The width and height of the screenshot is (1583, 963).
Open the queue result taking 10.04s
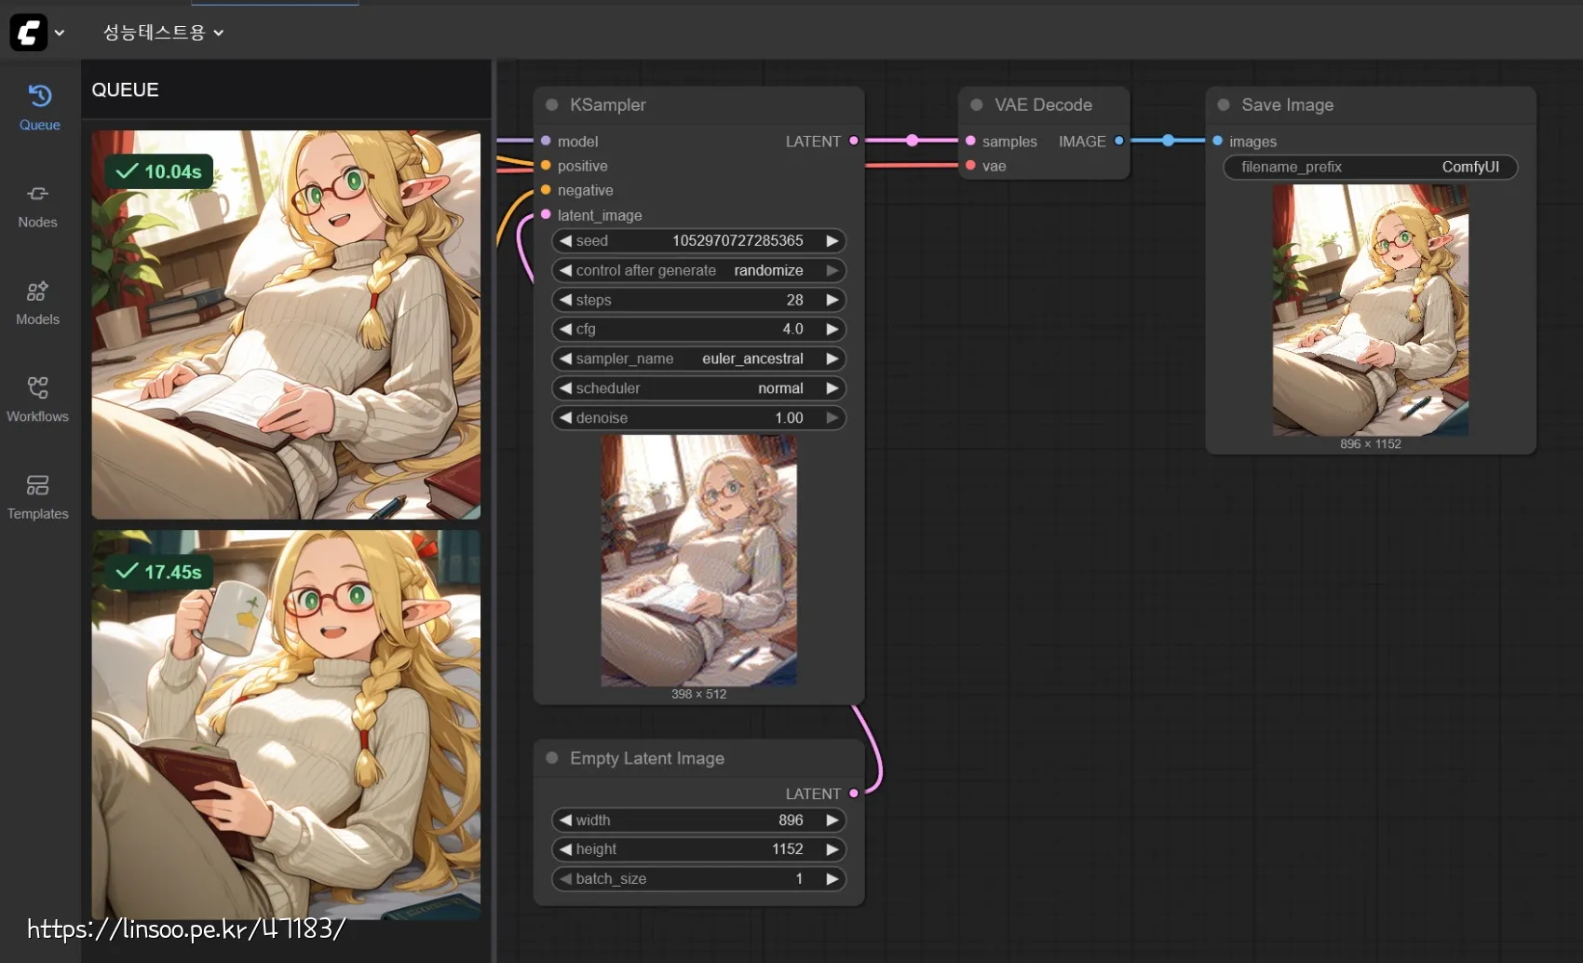click(286, 325)
